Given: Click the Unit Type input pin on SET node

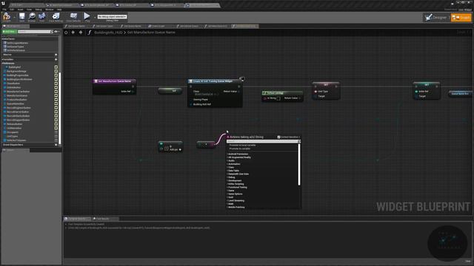Looking at the screenshot, I should coord(316,92).
